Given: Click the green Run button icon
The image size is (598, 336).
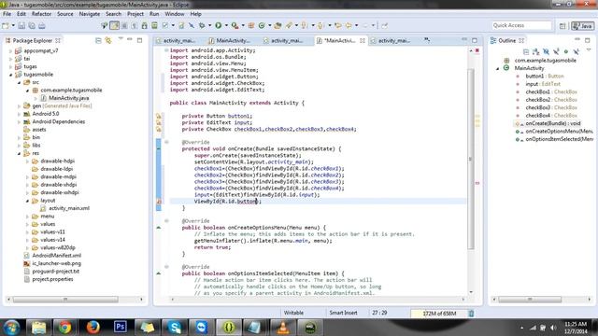Looking at the screenshot, I should coord(218,25).
